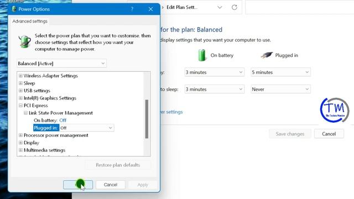
Task: Open On battery display timeout 3 minutes dropdown
Action: [x=214, y=72]
